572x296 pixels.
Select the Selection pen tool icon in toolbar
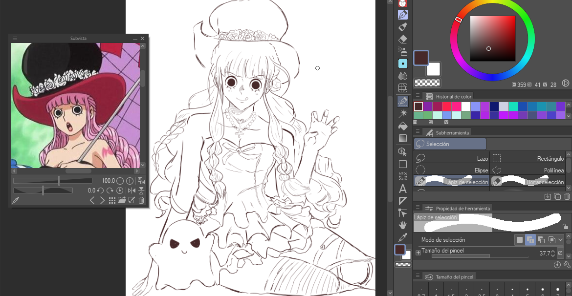tap(403, 101)
